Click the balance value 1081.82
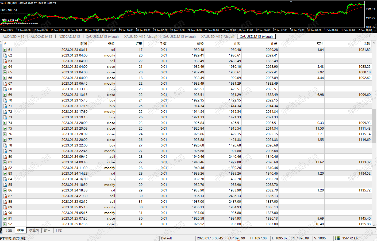377x241 pixels. 365,50
